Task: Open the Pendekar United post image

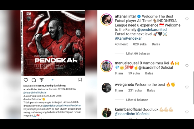Action: (53, 43)
